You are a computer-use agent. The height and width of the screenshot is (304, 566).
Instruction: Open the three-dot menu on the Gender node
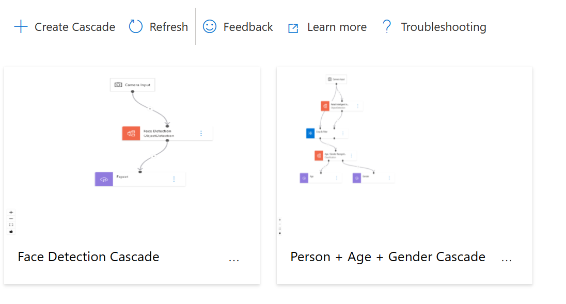[x=390, y=177]
